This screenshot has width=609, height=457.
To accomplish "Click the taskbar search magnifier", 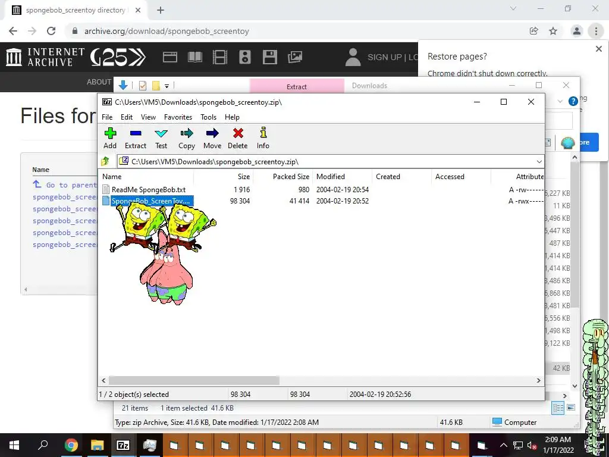I will point(43,445).
